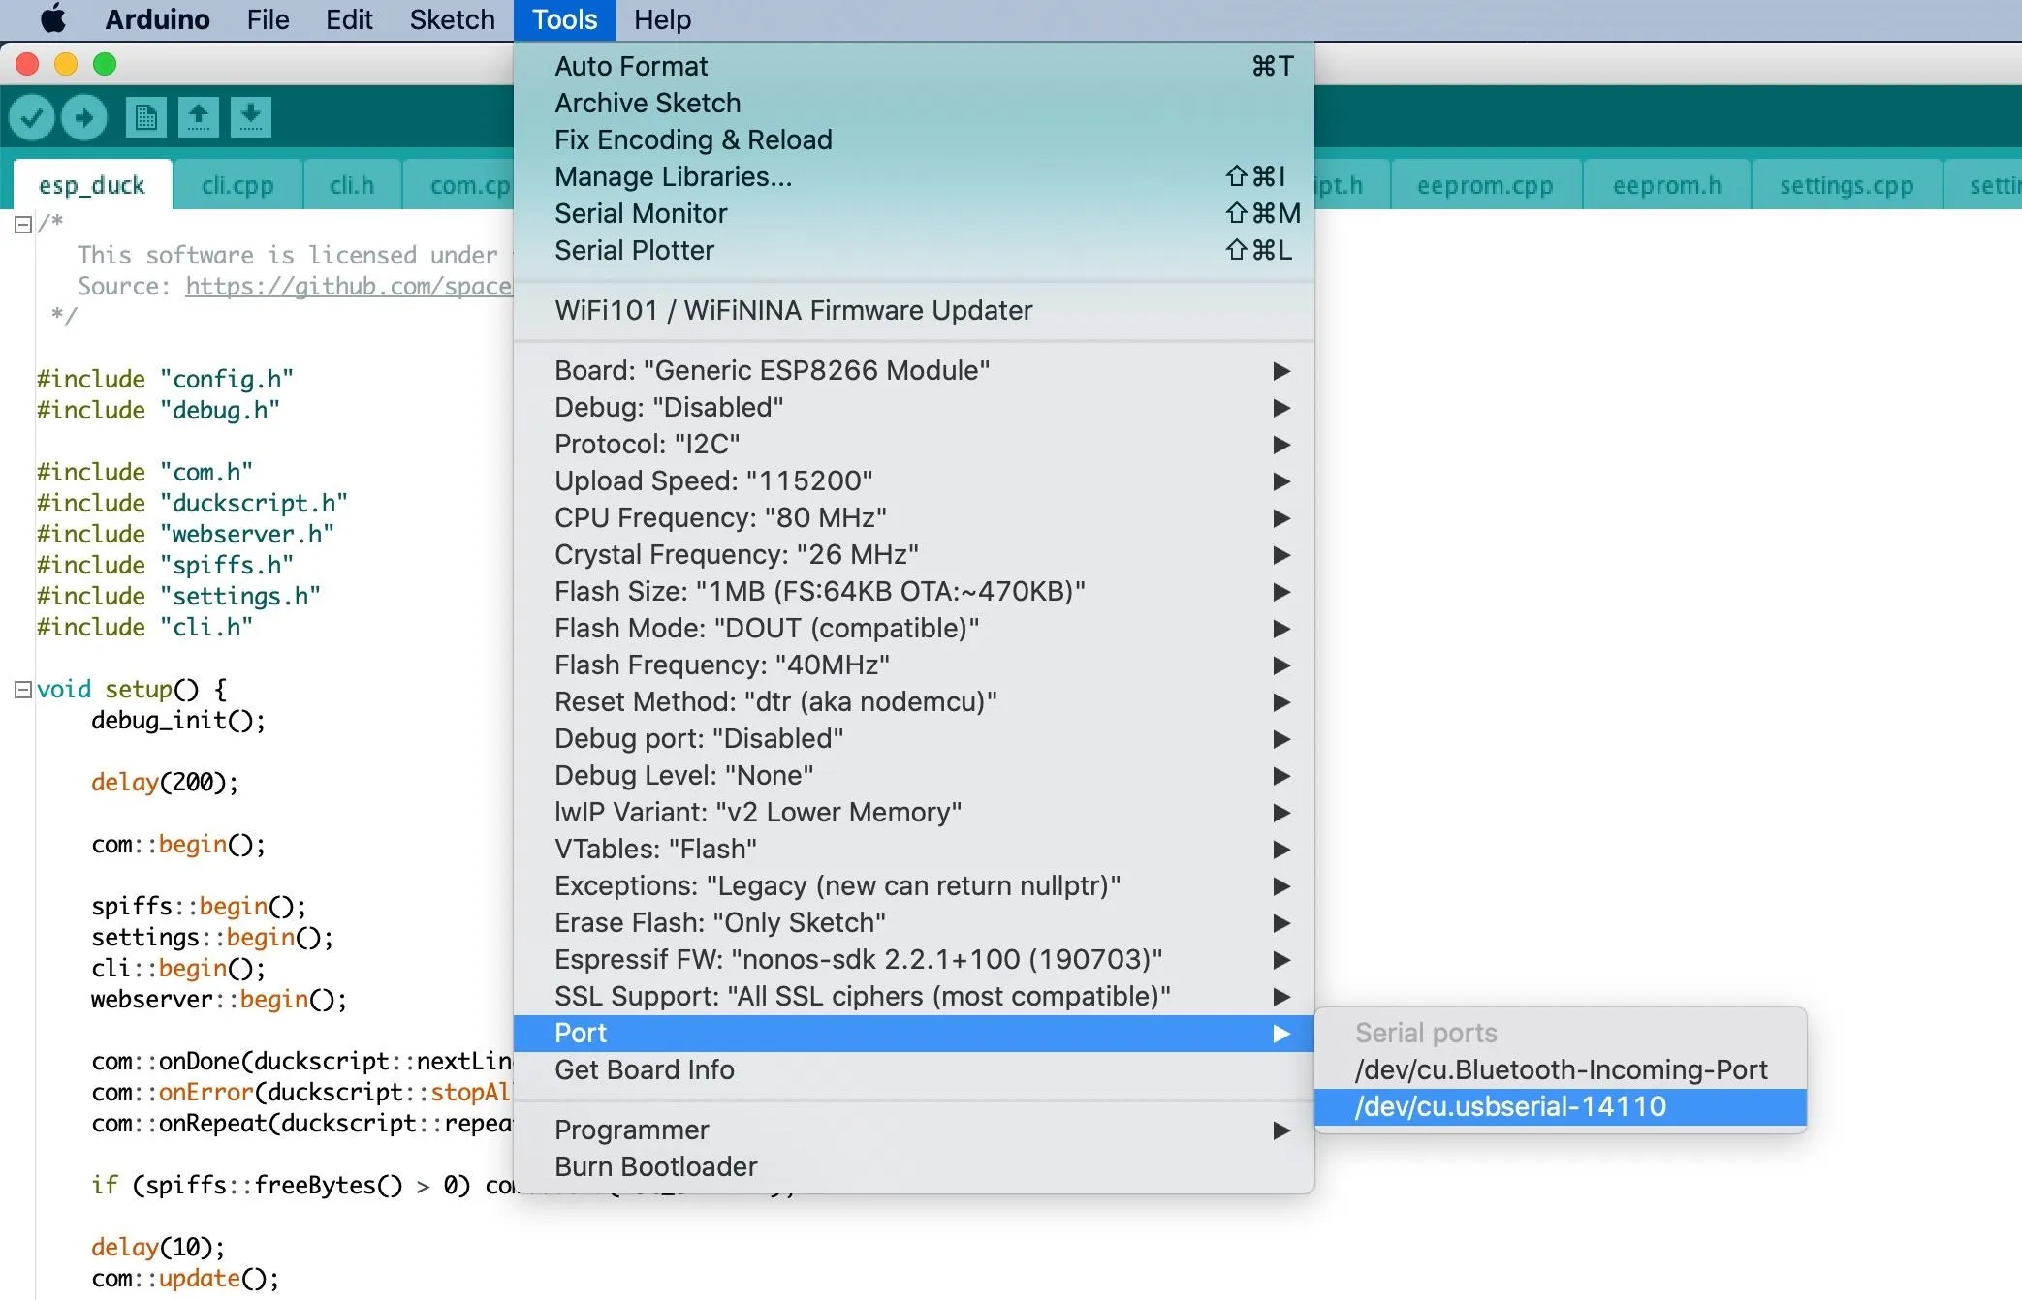Open the Espressif FW submenu
This screenshot has width=2022, height=1300.
[914, 960]
